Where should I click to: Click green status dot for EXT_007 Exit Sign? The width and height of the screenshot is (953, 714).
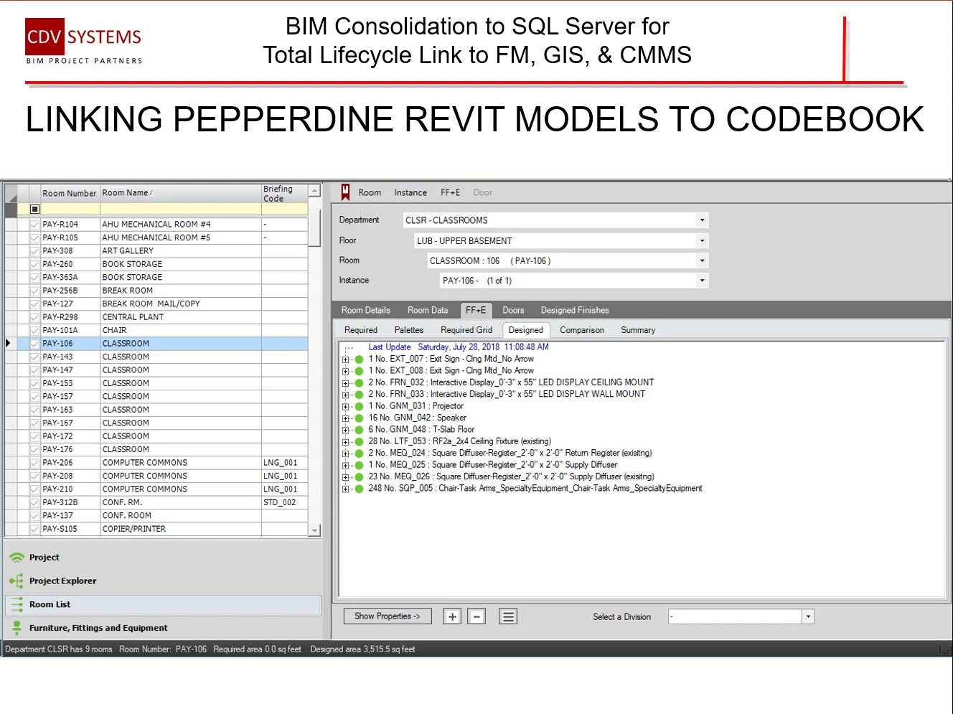coord(359,360)
